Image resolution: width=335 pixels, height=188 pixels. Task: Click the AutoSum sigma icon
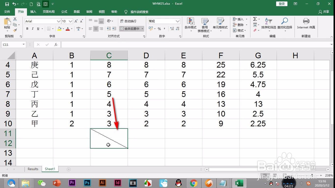tap(255, 19)
